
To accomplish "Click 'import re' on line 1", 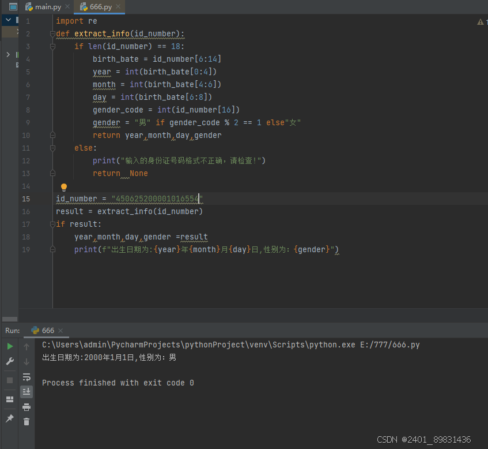I will click(x=77, y=21).
